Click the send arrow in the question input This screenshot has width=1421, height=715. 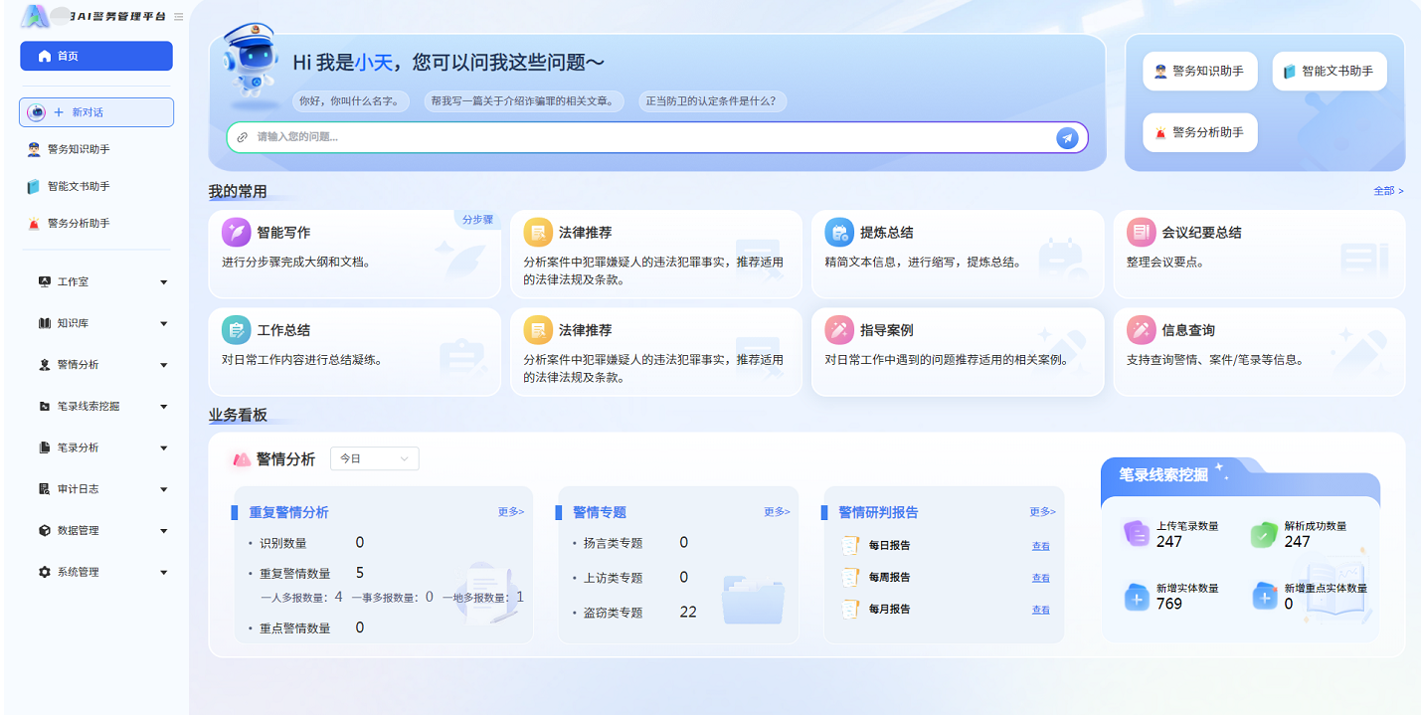click(1066, 138)
